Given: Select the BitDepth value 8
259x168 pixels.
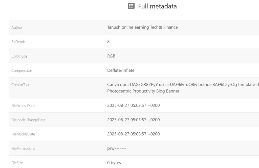Looking at the screenshot, I should point(108,42).
